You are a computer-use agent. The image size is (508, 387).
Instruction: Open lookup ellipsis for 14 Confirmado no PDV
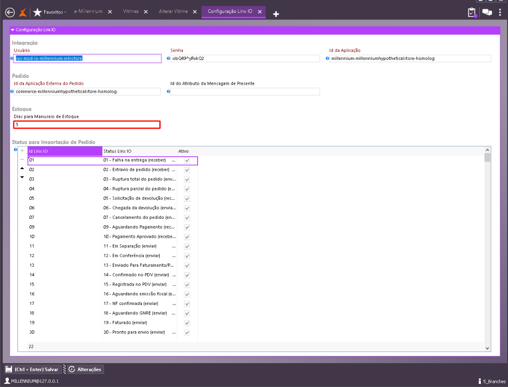click(x=174, y=275)
